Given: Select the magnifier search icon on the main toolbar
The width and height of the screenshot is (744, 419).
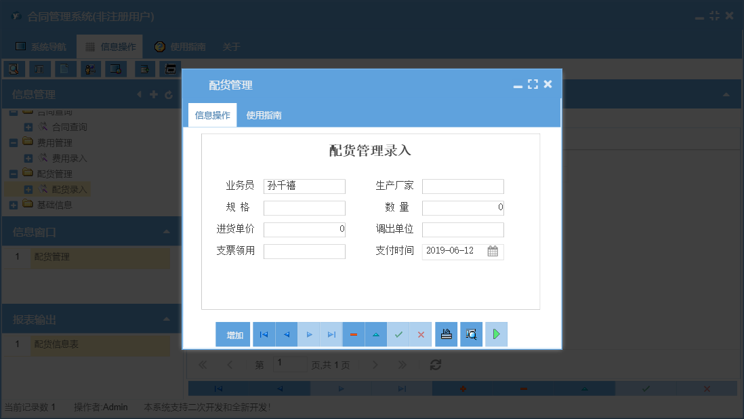Looking at the screenshot, I should (x=13, y=68).
